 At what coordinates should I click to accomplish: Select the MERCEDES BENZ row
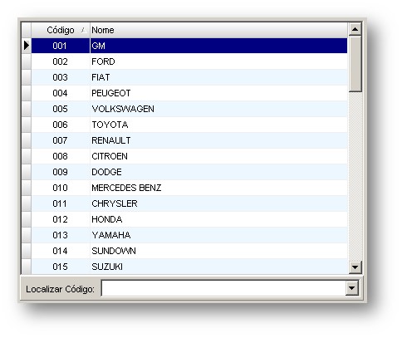[189, 188]
